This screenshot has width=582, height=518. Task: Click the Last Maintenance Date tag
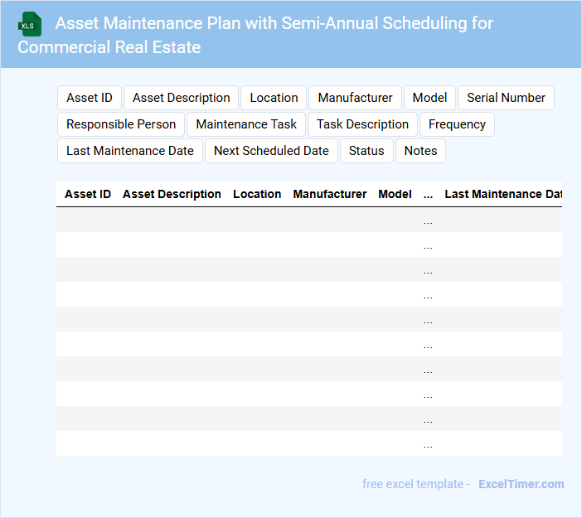130,151
